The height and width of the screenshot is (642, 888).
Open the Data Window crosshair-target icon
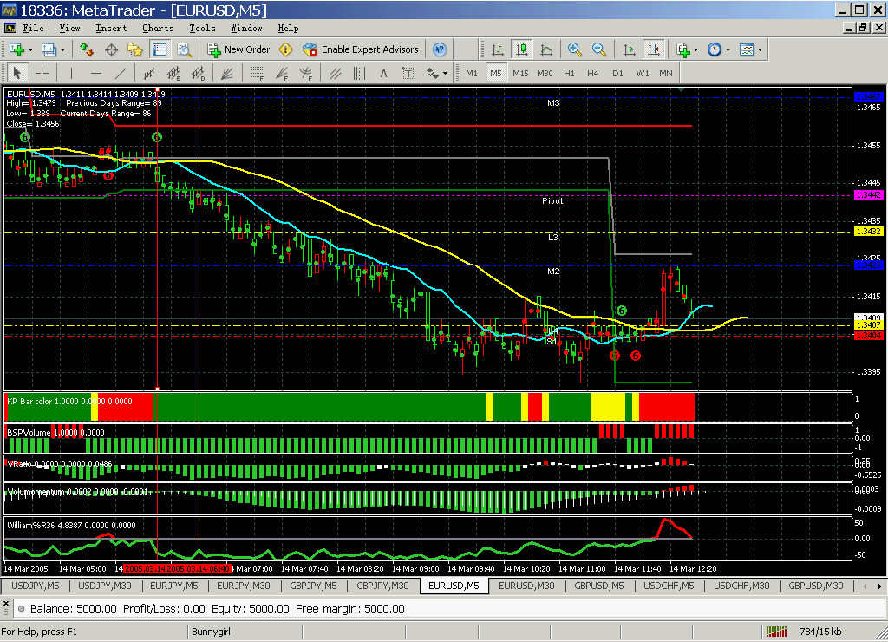[x=111, y=49]
